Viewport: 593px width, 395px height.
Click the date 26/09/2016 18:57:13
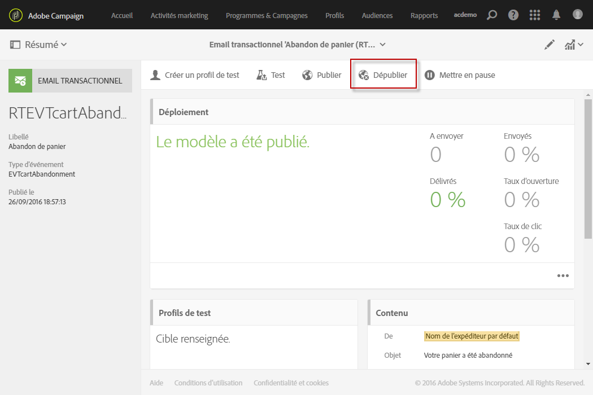[37, 202]
